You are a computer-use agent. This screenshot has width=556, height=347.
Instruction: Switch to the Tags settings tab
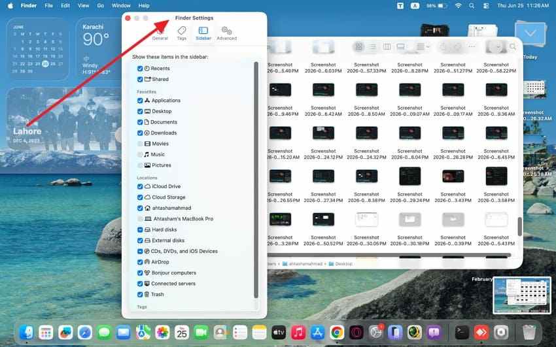pyautogui.click(x=182, y=33)
